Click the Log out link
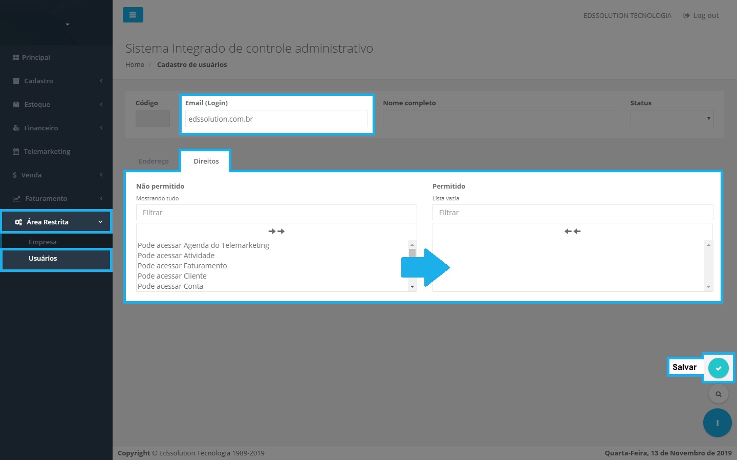The image size is (737, 460). click(701, 15)
